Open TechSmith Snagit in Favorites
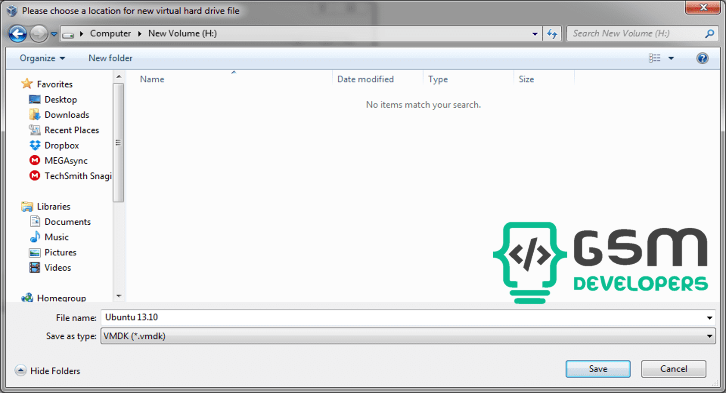Image resolution: width=726 pixels, height=393 pixels. click(78, 176)
